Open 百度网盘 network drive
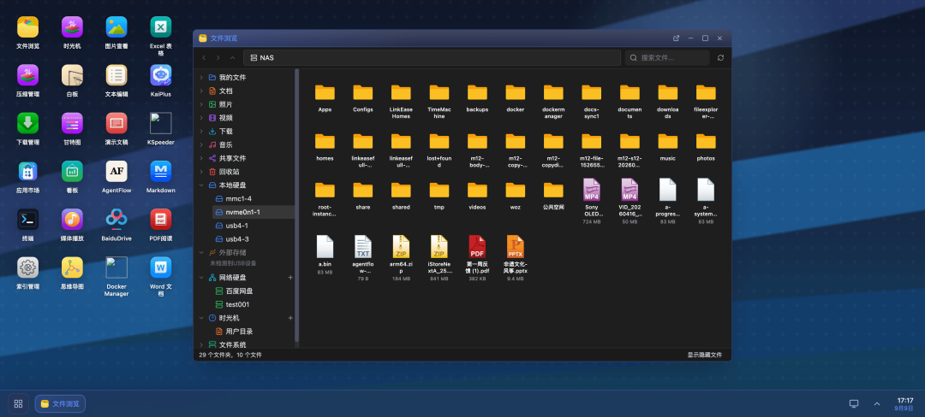This screenshot has height=417, width=925. pos(254,291)
